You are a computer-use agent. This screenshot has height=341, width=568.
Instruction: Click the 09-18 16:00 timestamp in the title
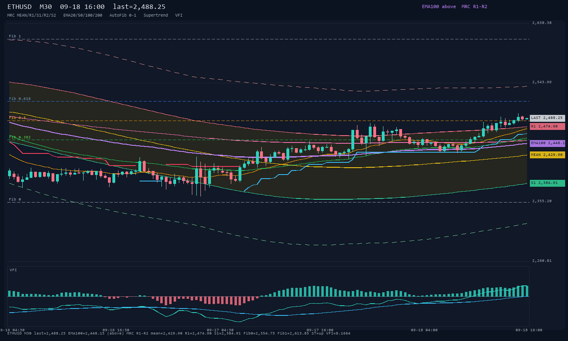(x=82, y=7)
